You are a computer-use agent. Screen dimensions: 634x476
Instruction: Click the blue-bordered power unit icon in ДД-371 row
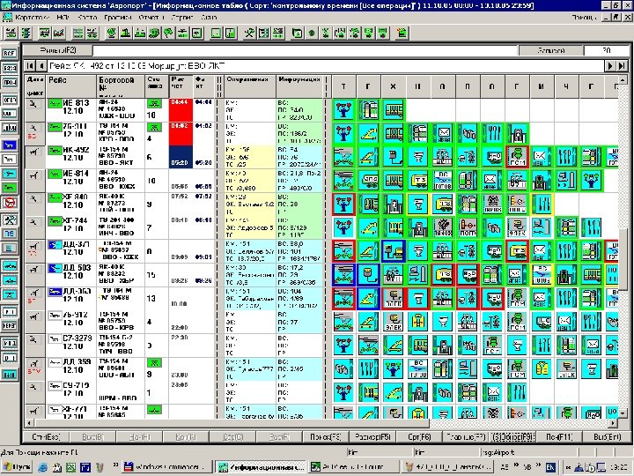(394, 251)
